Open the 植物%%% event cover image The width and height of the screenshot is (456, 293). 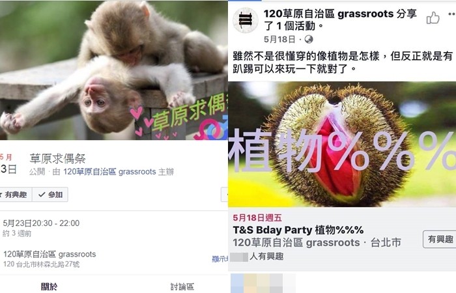click(342, 145)
